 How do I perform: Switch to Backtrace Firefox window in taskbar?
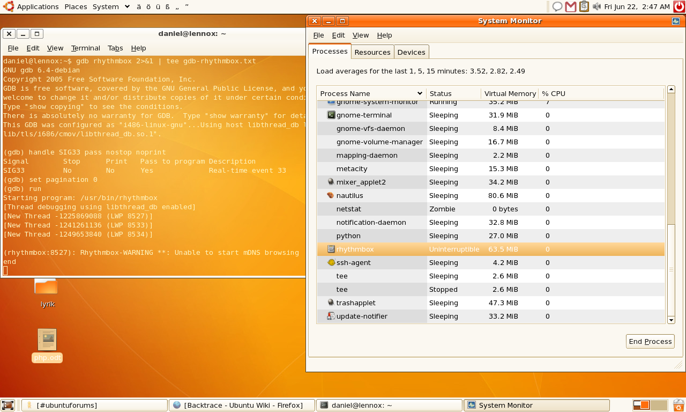241,405
